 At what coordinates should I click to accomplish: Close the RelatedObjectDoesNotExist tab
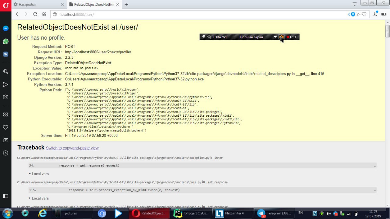[x=118, y=5]
